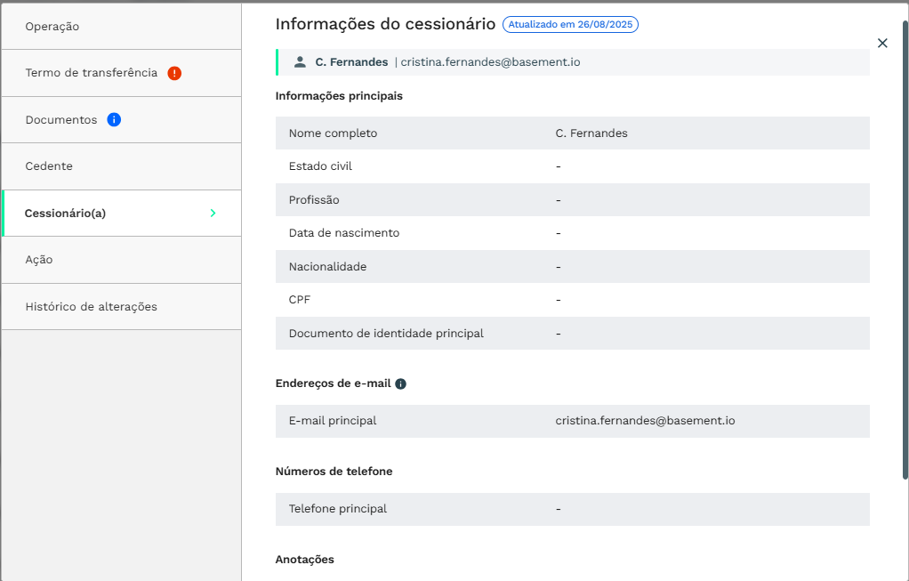Click the Telefone principal row
Screen dimensions: 909x581
coord(572,509)
